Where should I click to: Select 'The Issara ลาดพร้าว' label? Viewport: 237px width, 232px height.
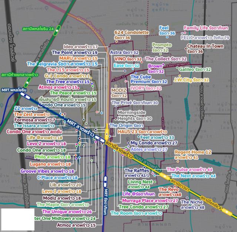(x=34, y=125)
